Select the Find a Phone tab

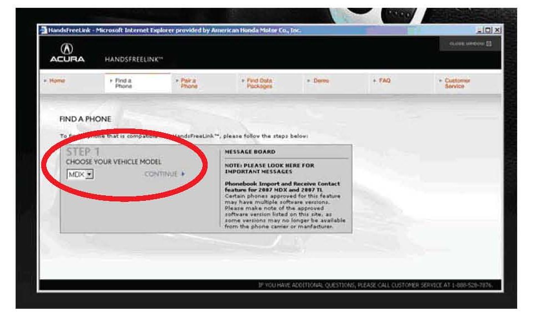pos(123,83)
